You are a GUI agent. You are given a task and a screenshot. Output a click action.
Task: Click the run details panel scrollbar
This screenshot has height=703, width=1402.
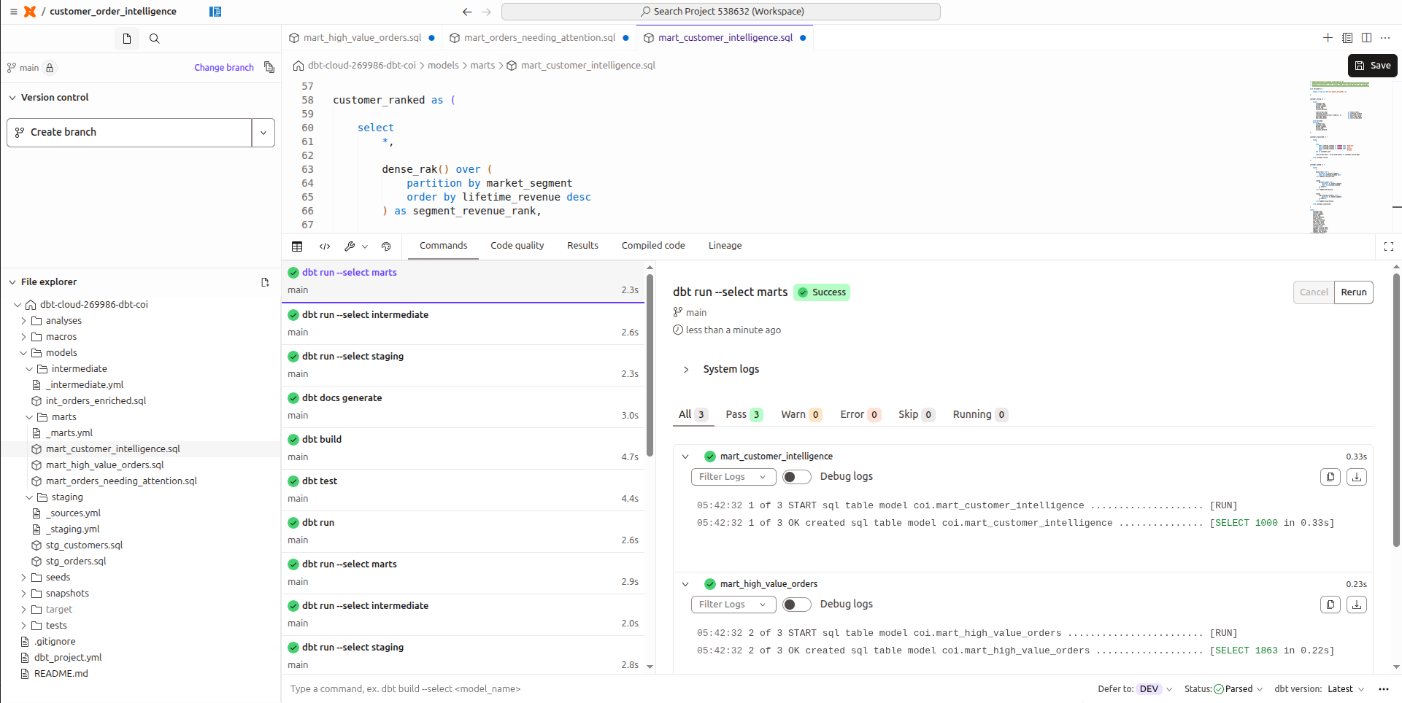(1396, 408)
